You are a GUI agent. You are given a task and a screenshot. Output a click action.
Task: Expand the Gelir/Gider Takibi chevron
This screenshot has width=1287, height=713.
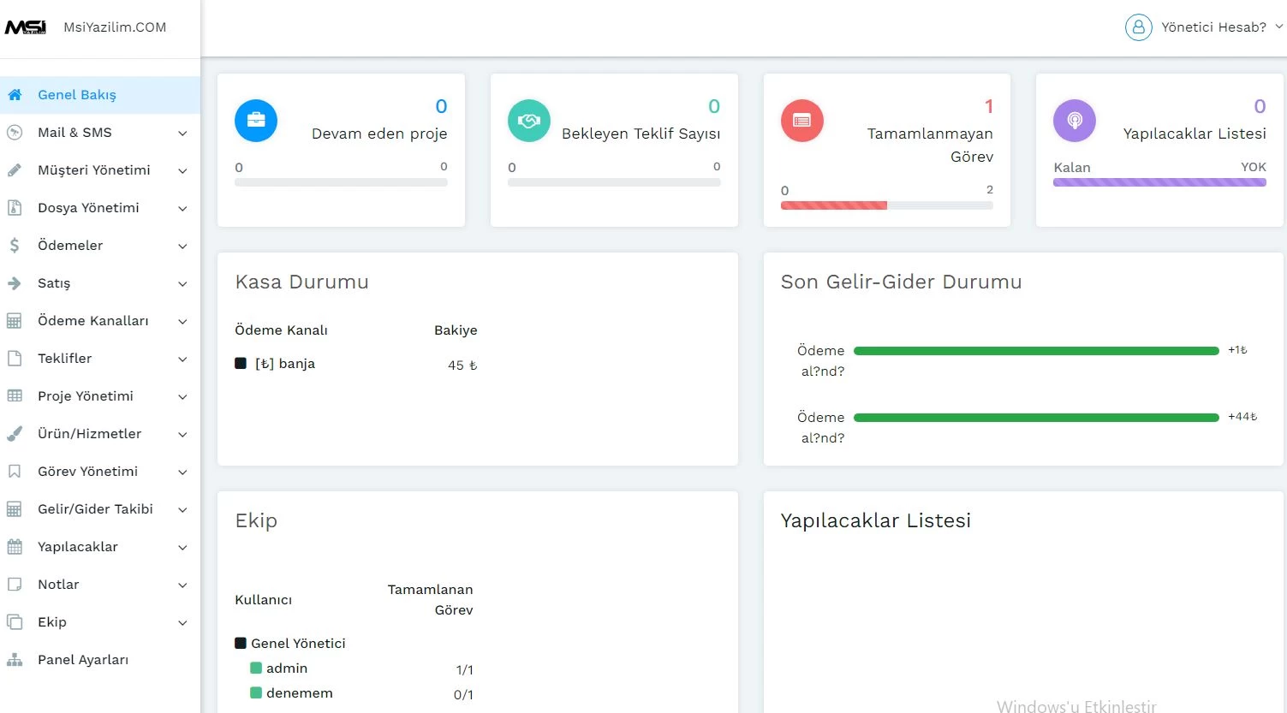pos(182,510)
